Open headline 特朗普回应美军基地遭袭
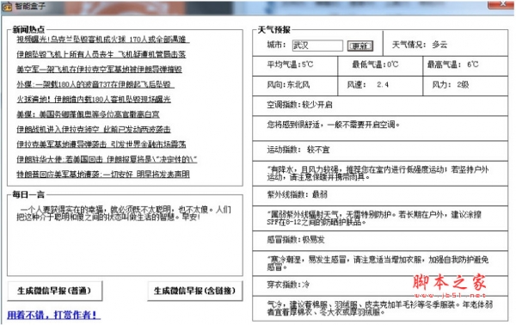Image resolution: width=516 pixels, height=325 pixels. tap(103, 174)
